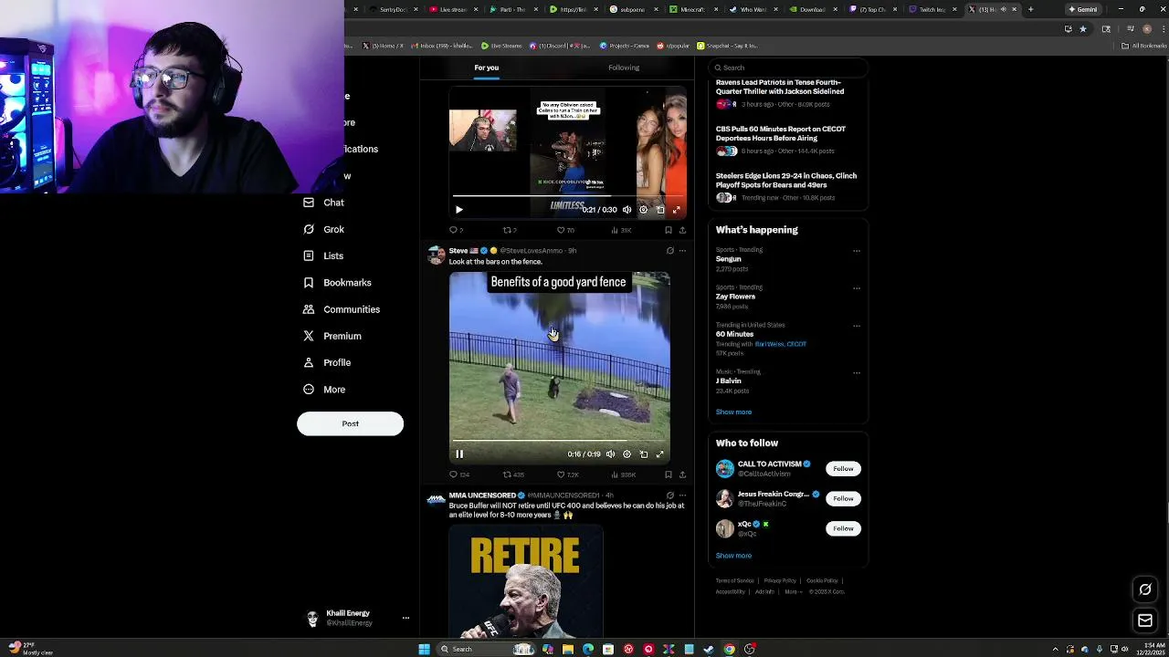Open account menu next to Khalil Energy
The image size is (1169, 657).
(x=405, y=618)
